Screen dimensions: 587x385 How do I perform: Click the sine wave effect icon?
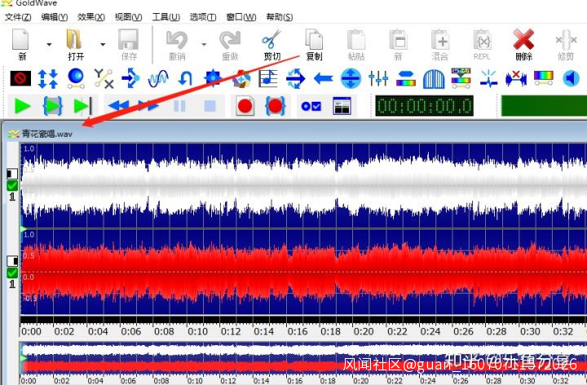[158, 78]
